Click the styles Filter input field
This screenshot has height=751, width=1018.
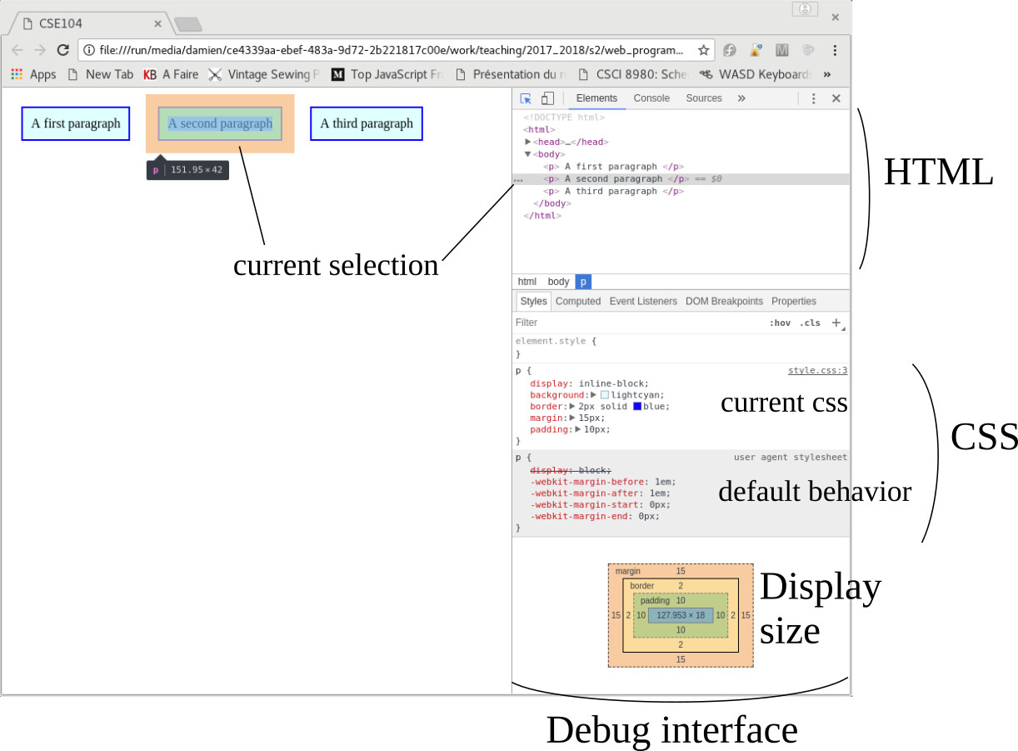coord(637,323)
